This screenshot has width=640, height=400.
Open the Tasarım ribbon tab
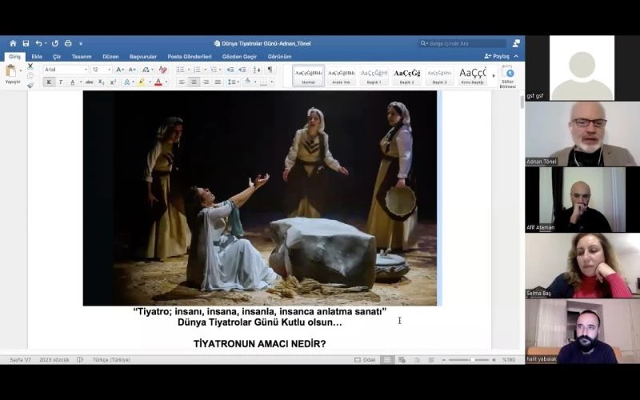[x=82, y=57]
